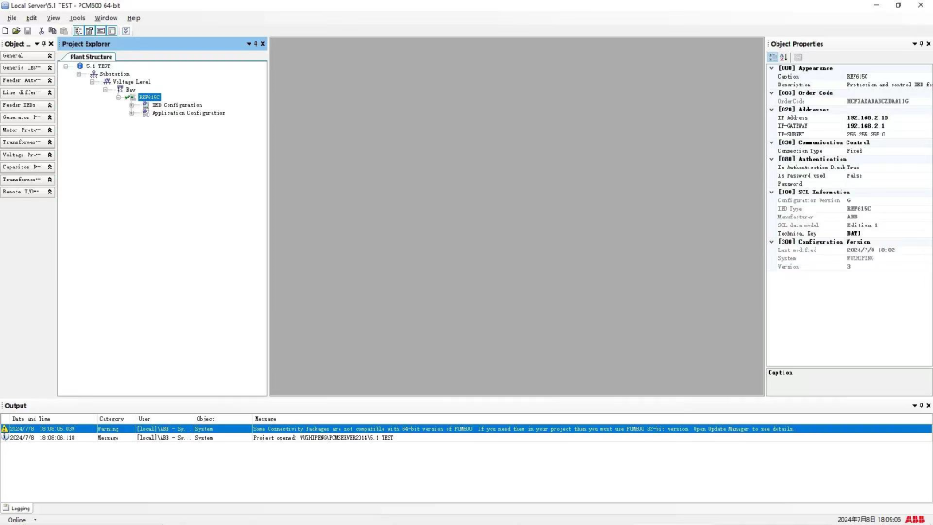Select the 5.1 TEST project database icon
Screen dimensions: 933x525
pyautogui.click(x=79, y=66)
